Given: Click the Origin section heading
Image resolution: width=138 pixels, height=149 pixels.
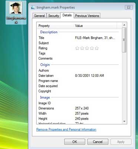Looking at the screenshot, I should (45, 65).
